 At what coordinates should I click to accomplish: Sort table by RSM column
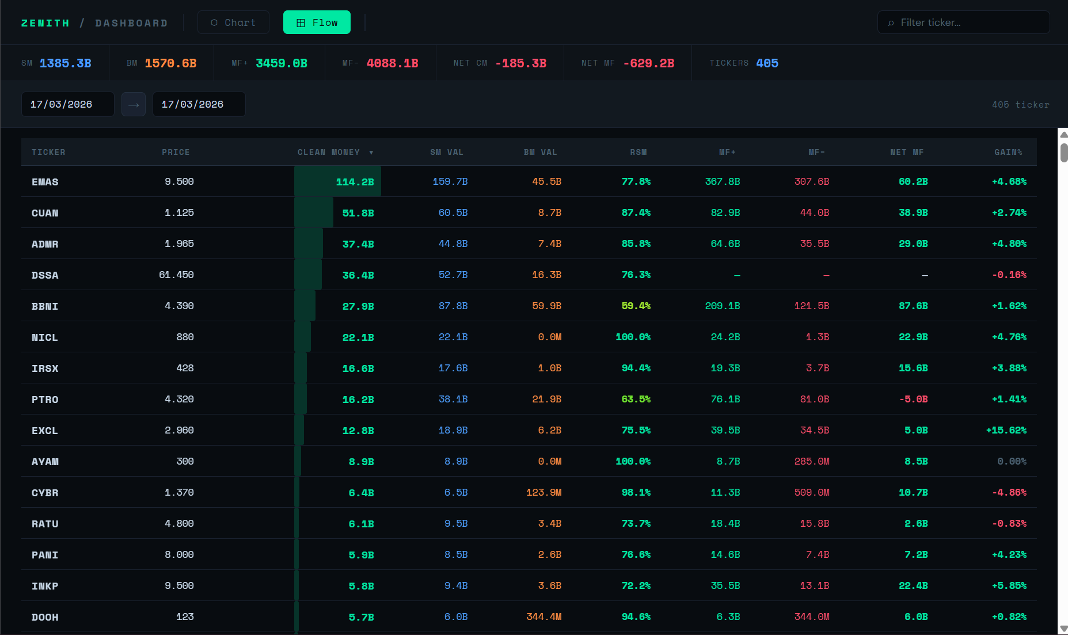click(x=638, y=152)
